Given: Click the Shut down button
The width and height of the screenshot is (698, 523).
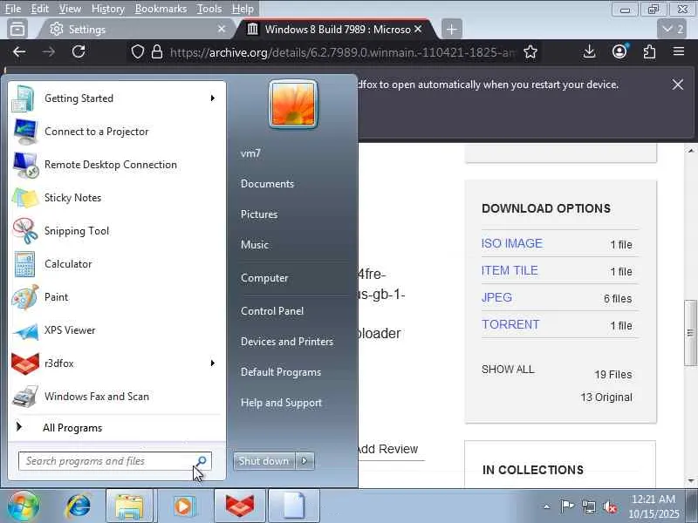Looking at the screenshot, I should [264, 461].
